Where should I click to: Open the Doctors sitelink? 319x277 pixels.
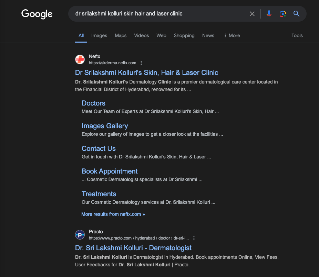click(x=93, y=103)
